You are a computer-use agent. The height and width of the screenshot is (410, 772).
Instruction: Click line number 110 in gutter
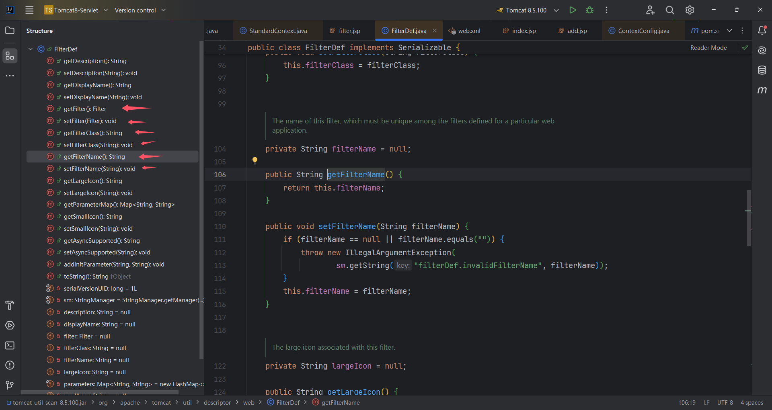pyautogui.click(x=220, y=227)
